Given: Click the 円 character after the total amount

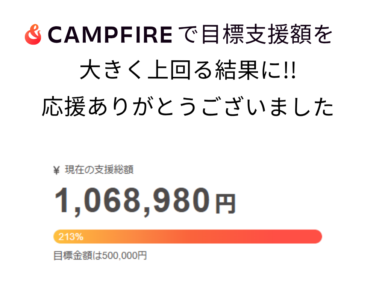Looking at the screenshot, I should point(225,204).
